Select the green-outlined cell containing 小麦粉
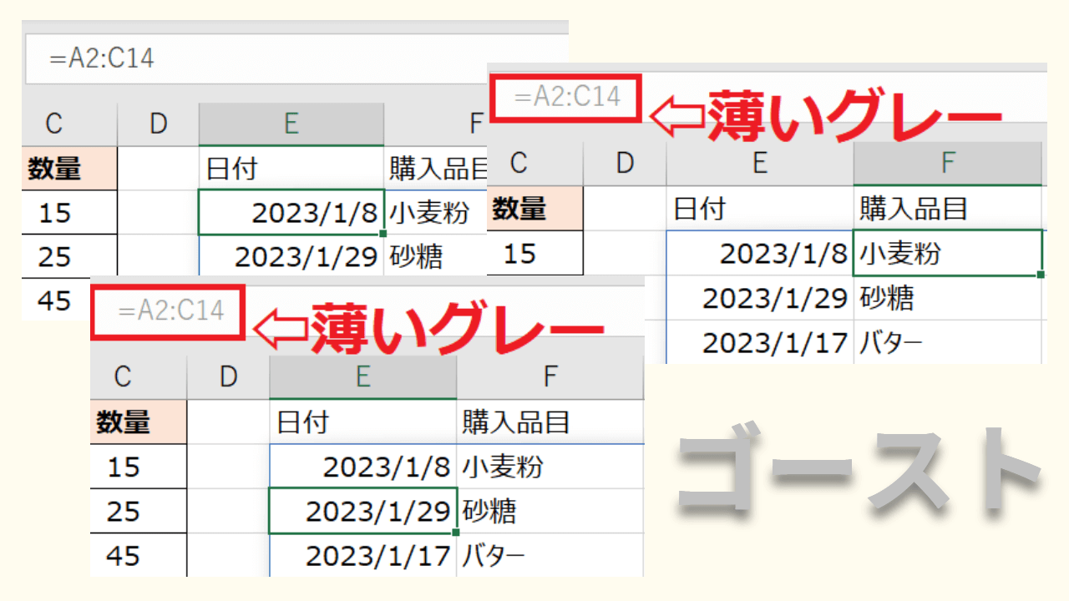 click(947, 253)
